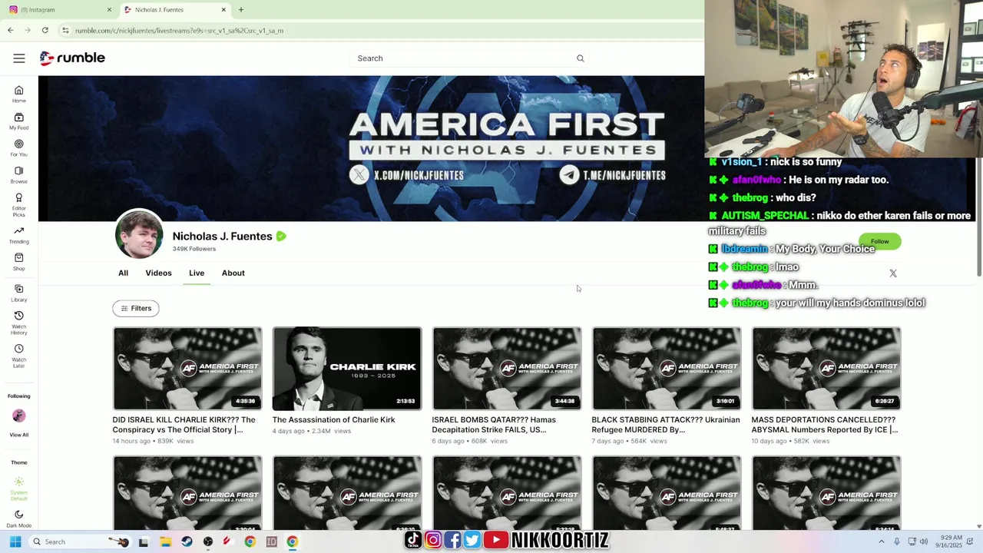Click '4 days ago • 2.34M views' text

pyautogui.click(x=311, y=432)
